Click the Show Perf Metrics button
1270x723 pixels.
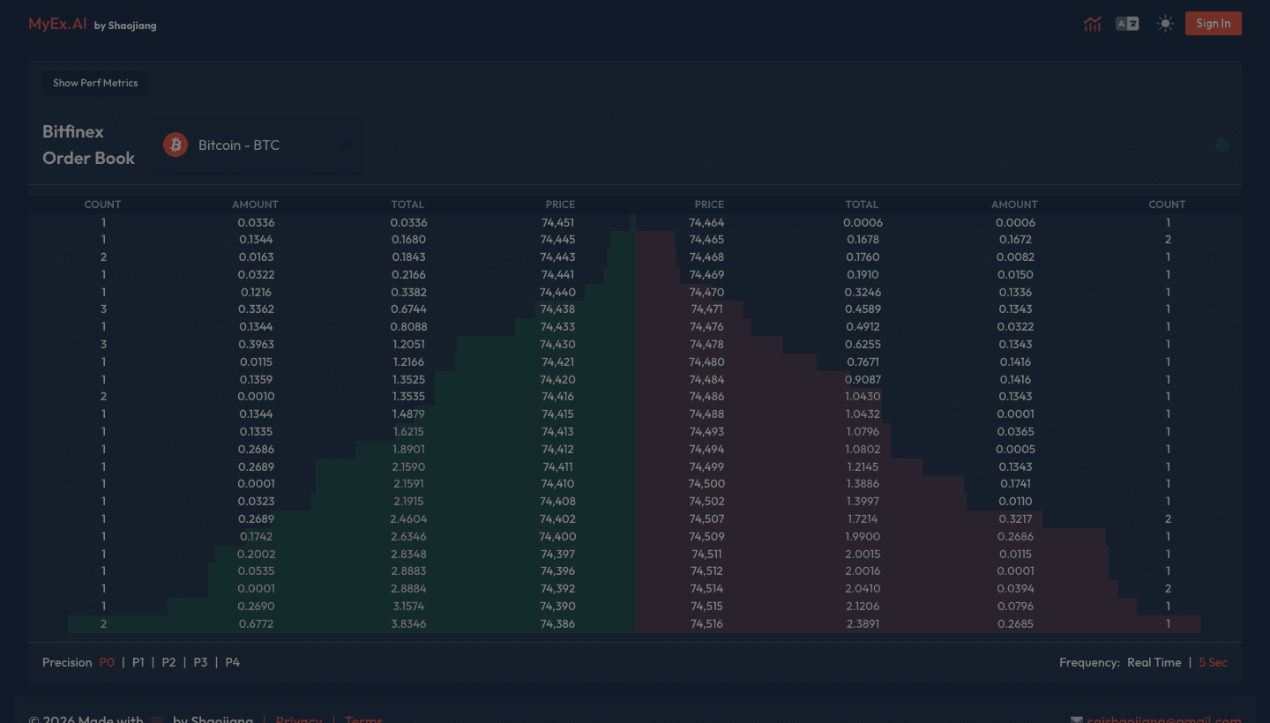95,83
